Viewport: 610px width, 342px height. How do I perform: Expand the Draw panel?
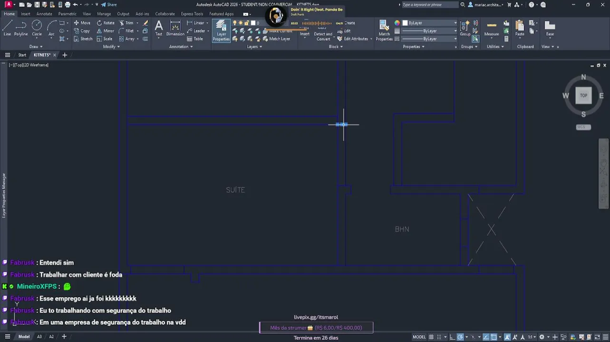[x=36, y=47]
